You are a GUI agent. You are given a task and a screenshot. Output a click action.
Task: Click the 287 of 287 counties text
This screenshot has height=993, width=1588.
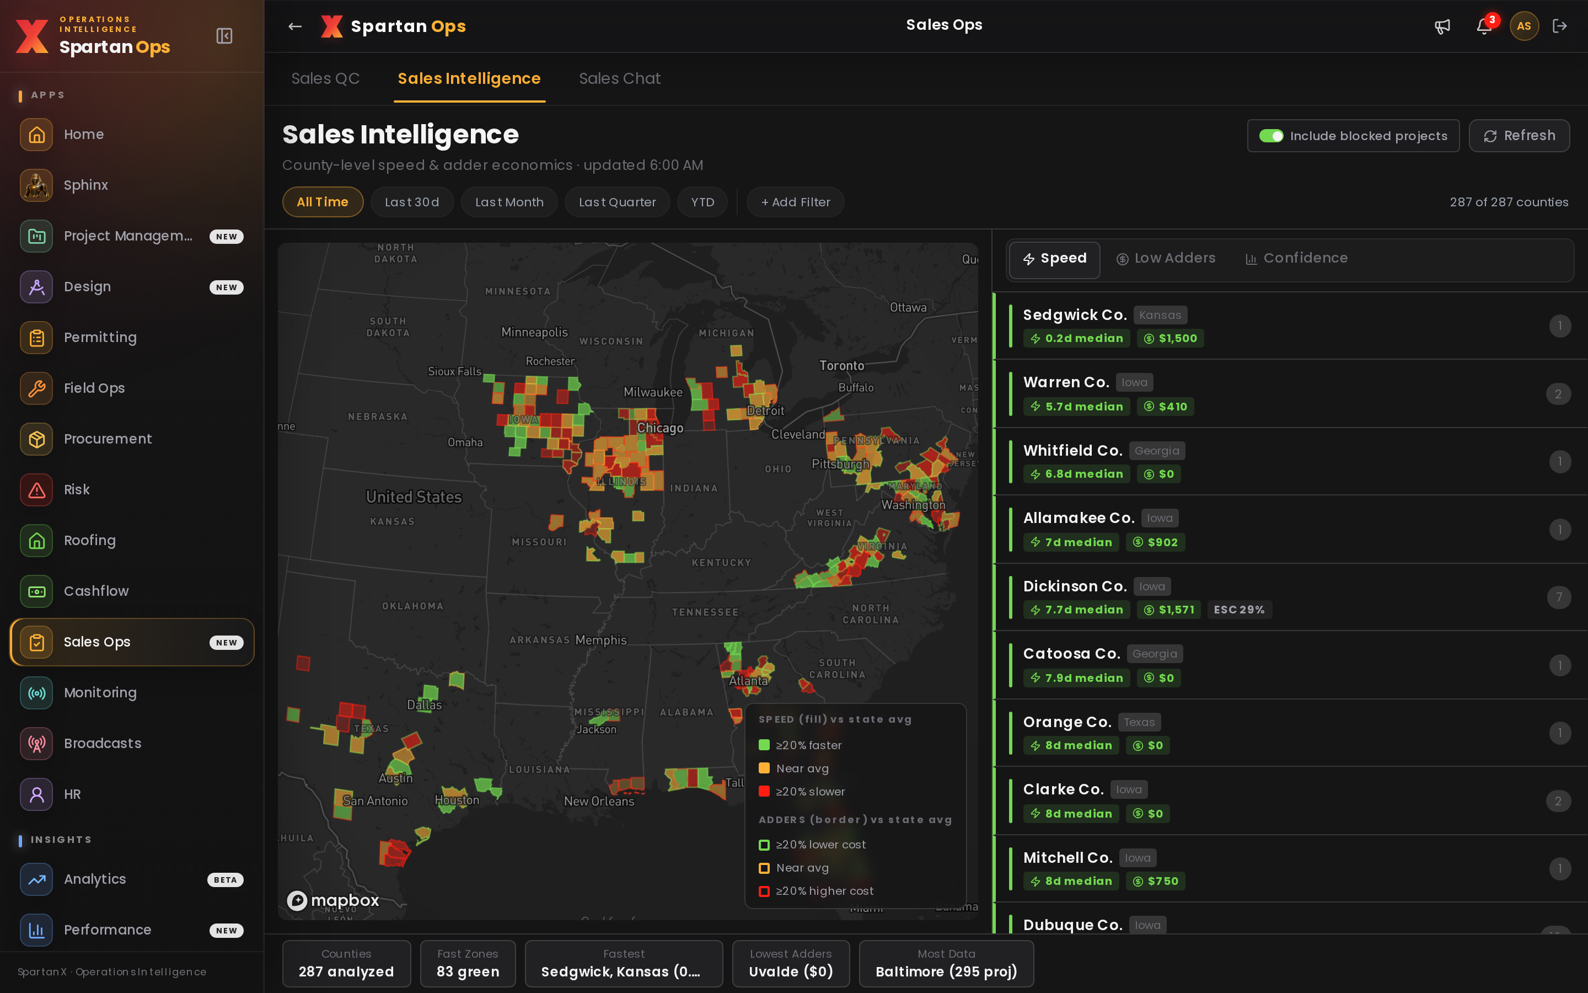(1509, 202)
